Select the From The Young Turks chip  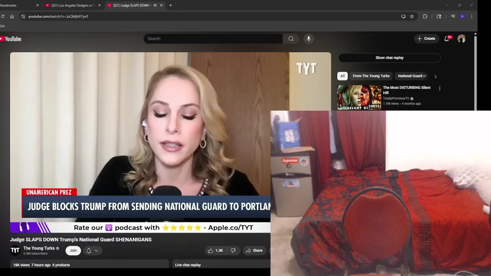(371, 76)
